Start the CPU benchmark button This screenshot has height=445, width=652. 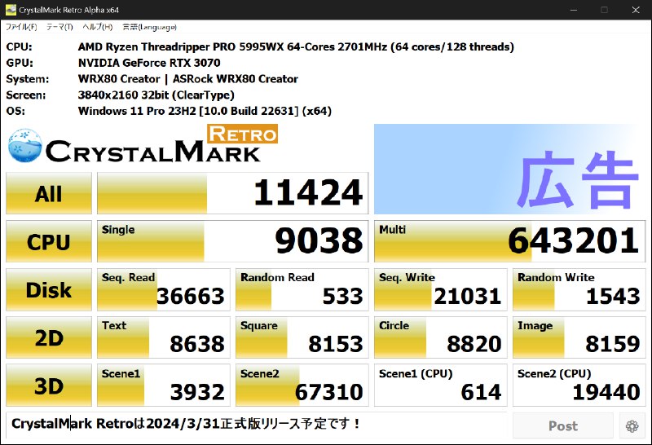[49, 241]
